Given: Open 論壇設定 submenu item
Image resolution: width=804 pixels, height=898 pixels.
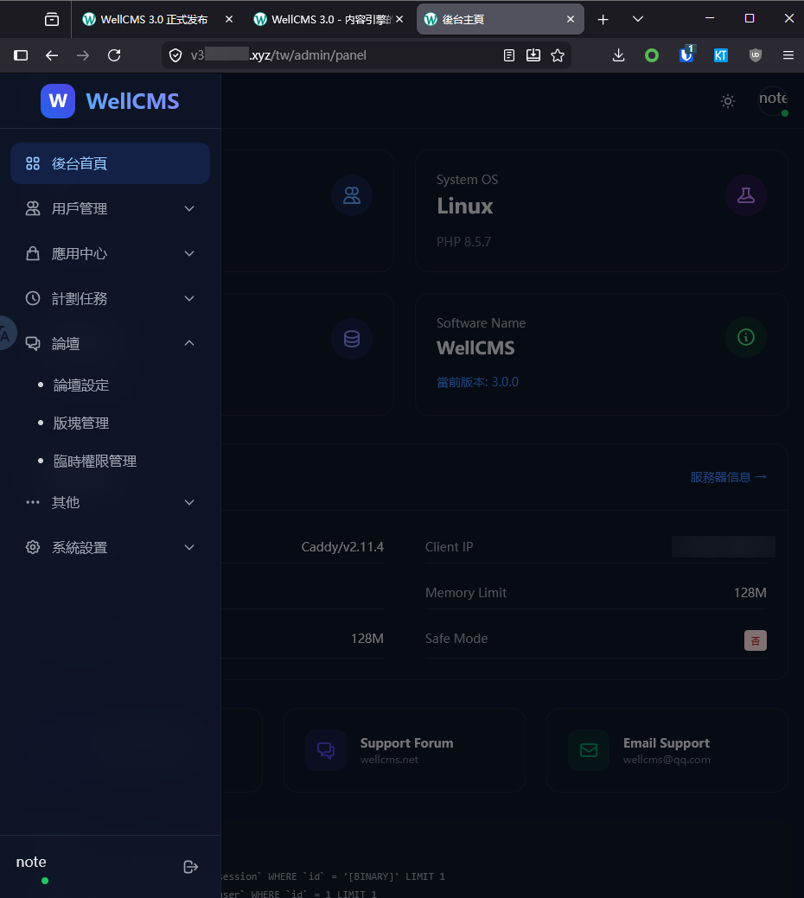Looking at the screenshot, I should point(80,385).
